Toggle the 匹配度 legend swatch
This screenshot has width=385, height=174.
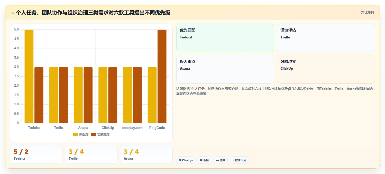75,135
